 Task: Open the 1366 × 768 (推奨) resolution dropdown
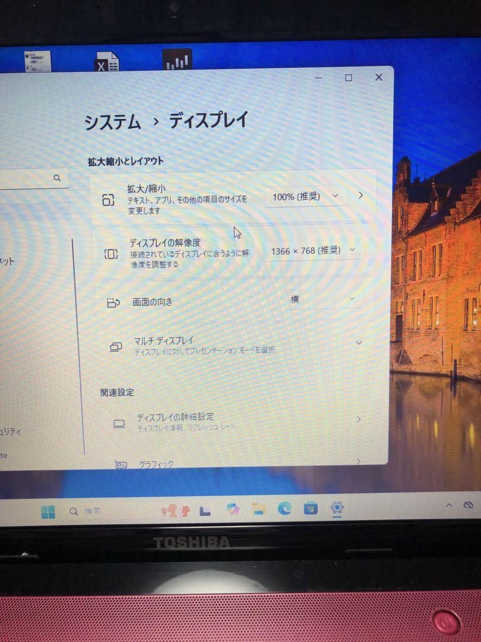coord(314,251)
